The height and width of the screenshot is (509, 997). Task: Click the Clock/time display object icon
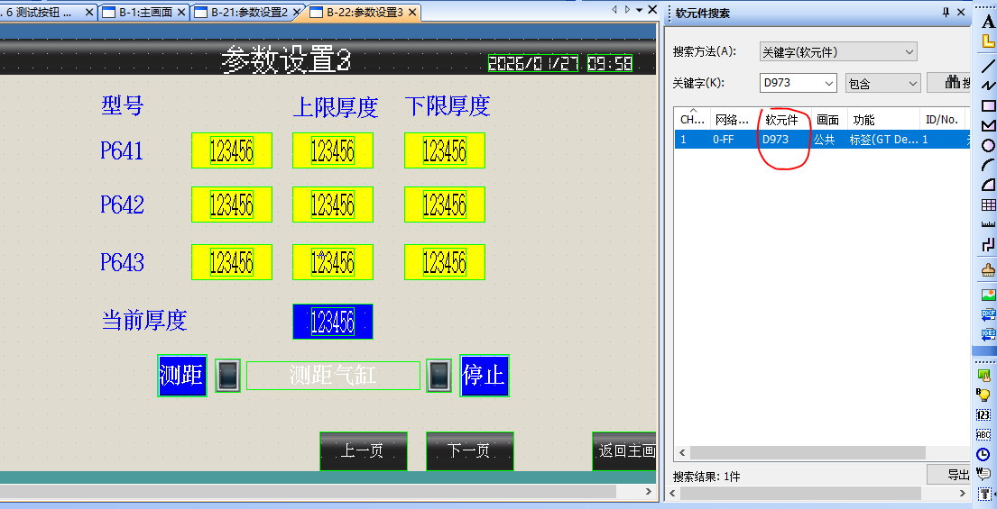click(984, 455)
